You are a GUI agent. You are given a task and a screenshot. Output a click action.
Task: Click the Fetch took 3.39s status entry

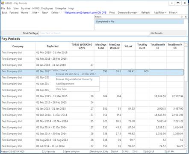pyautogui.click(x=100, y=151)
